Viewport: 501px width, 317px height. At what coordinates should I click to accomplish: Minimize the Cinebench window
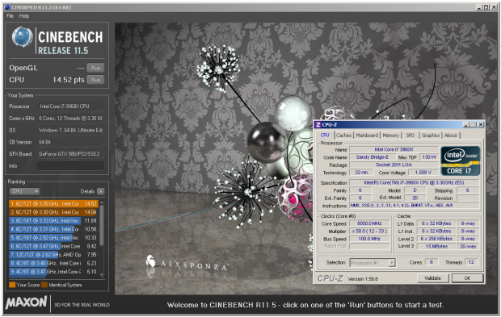tap(479, 7)
